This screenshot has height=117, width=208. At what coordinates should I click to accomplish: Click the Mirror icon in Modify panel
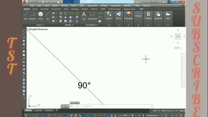click(66, 17)
